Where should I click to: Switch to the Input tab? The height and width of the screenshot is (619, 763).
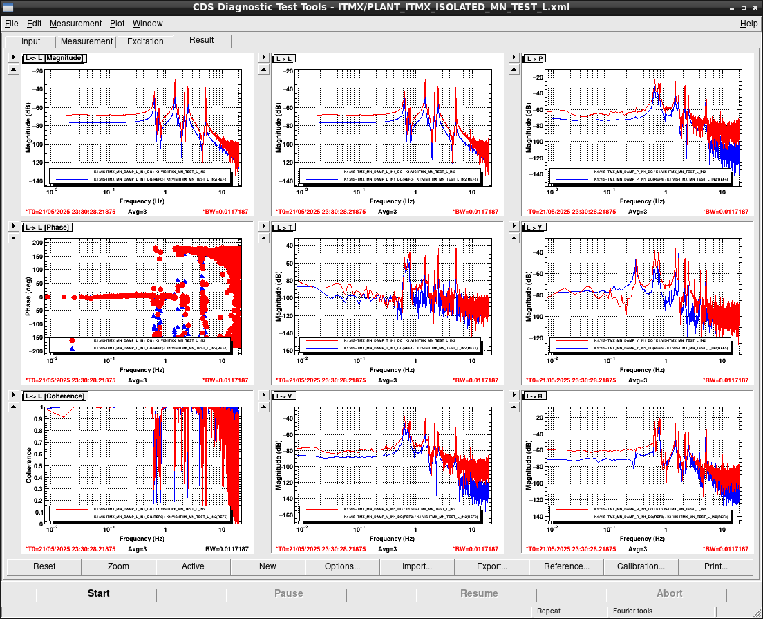coord(30,41)
